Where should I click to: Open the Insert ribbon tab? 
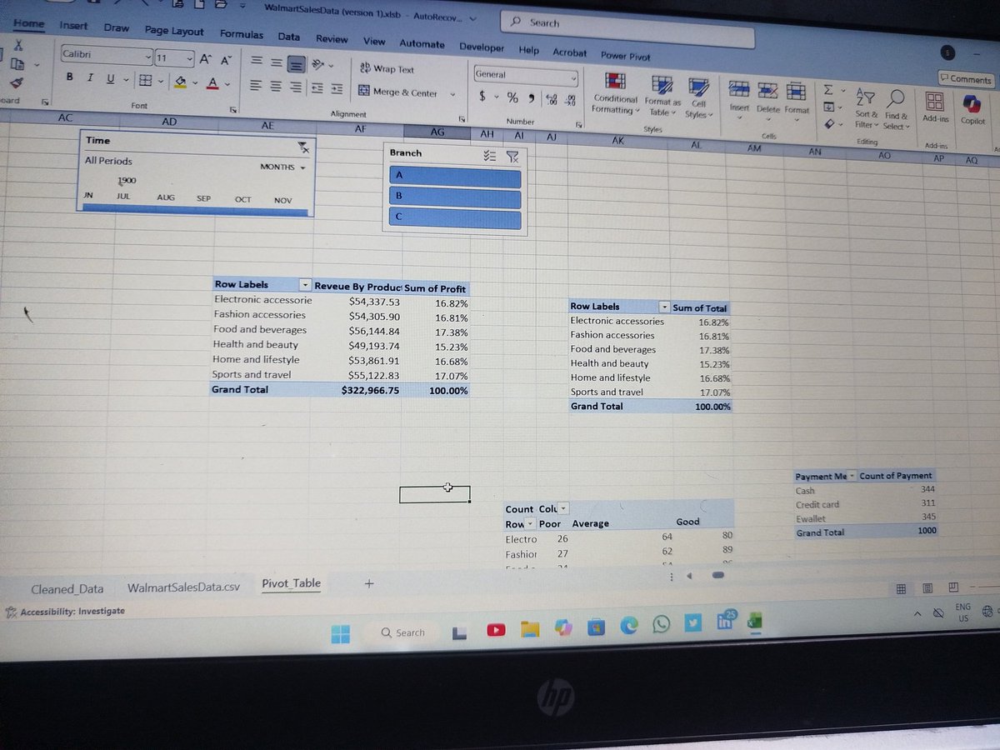point(74,26)
